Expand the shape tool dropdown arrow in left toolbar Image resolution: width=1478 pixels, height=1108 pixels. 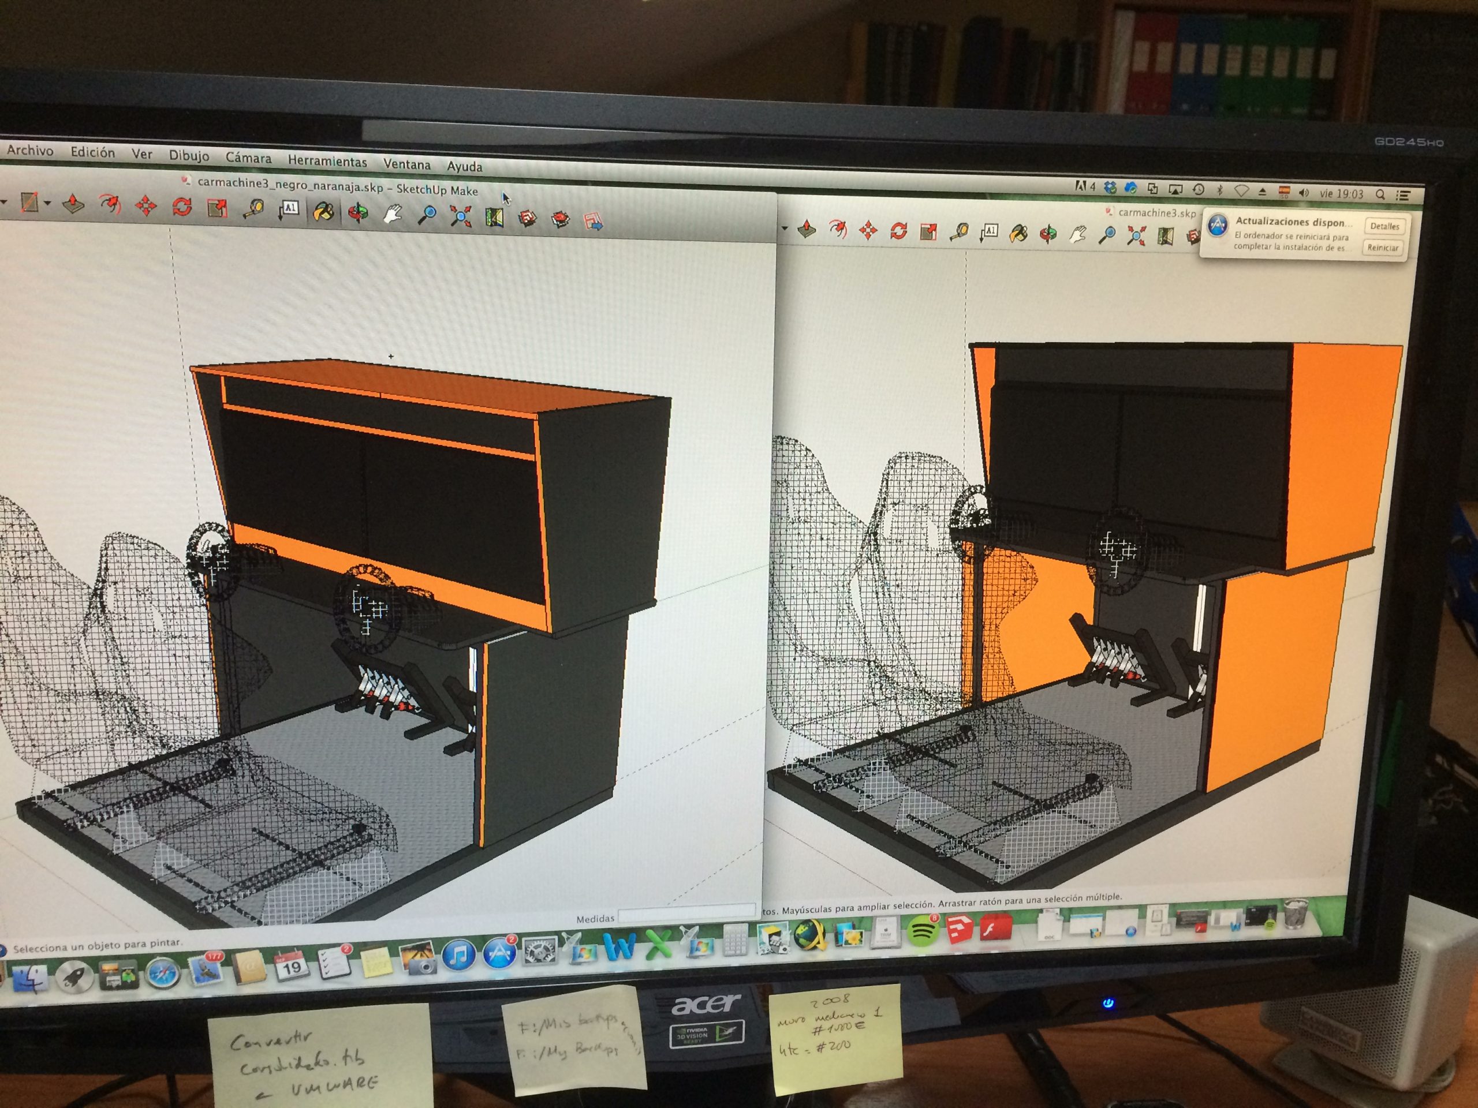click(47, 203)
